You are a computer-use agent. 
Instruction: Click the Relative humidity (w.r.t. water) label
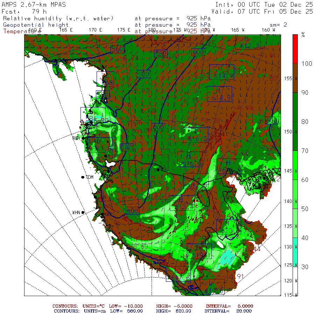(x=58, y=19)
